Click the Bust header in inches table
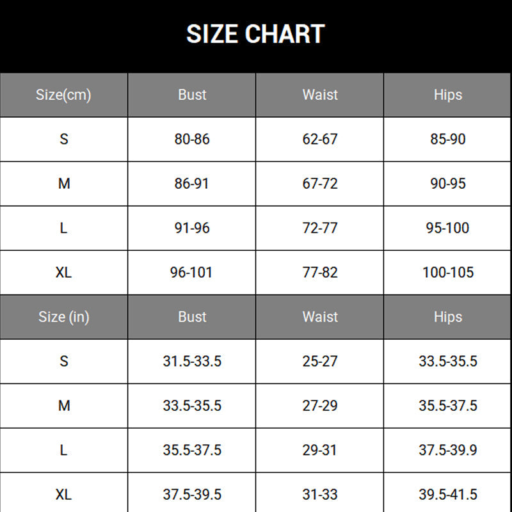The image size is (512, 512). coord(192,317)
